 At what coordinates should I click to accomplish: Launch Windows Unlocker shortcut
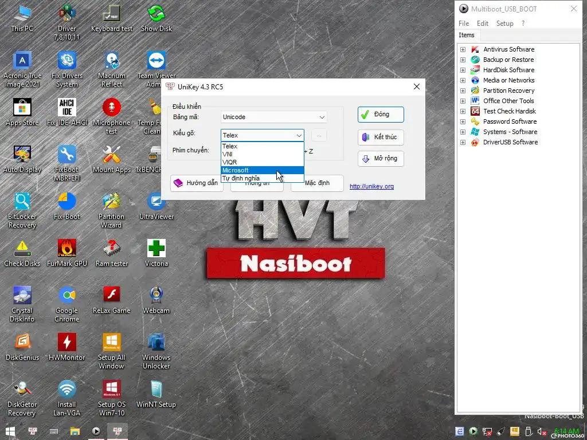coord(156,352)
